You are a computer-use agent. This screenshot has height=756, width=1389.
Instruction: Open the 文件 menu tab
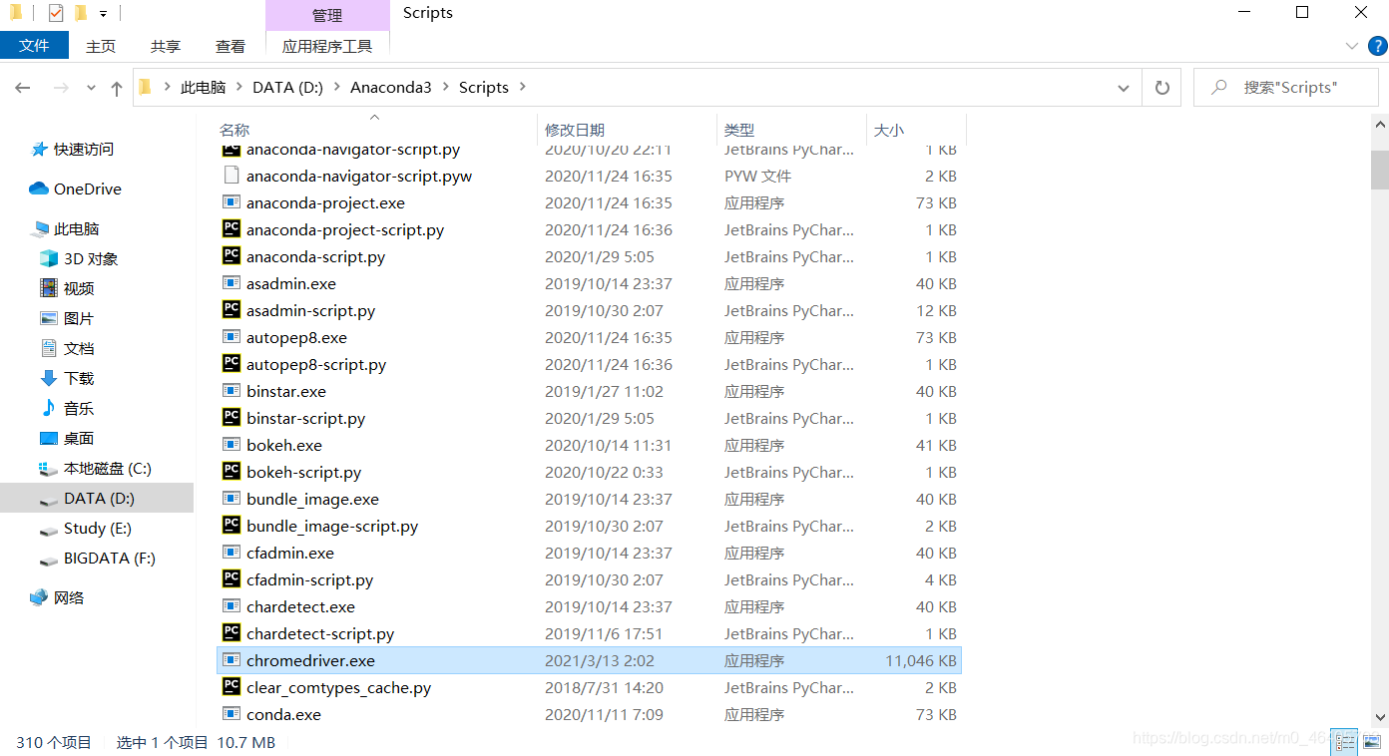coord(34,46)
